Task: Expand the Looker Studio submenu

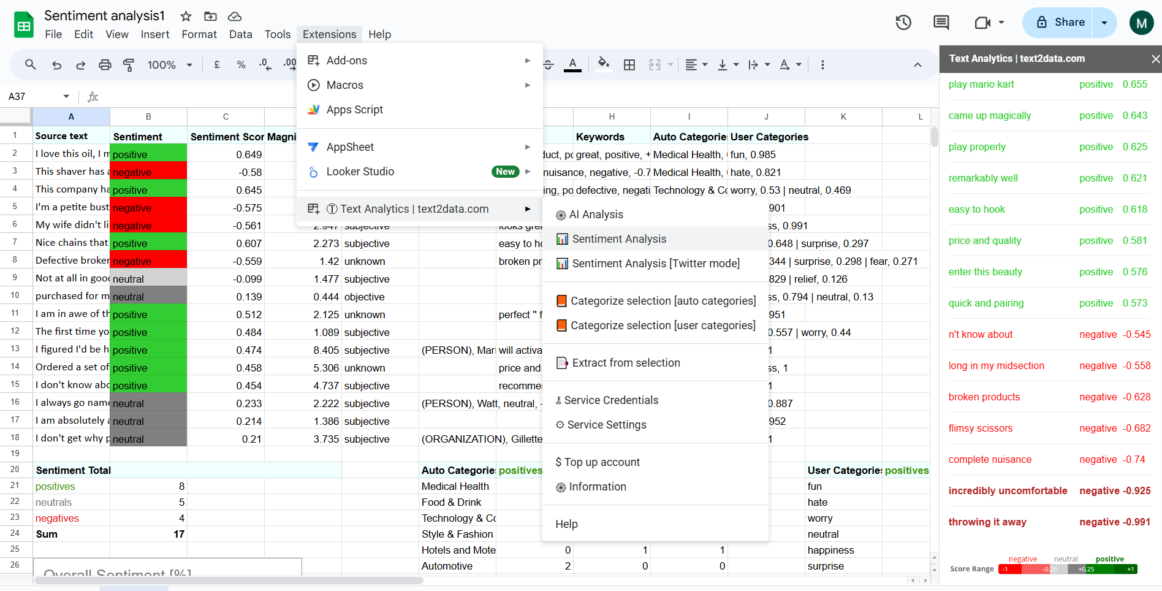Action: pos(528,172)
